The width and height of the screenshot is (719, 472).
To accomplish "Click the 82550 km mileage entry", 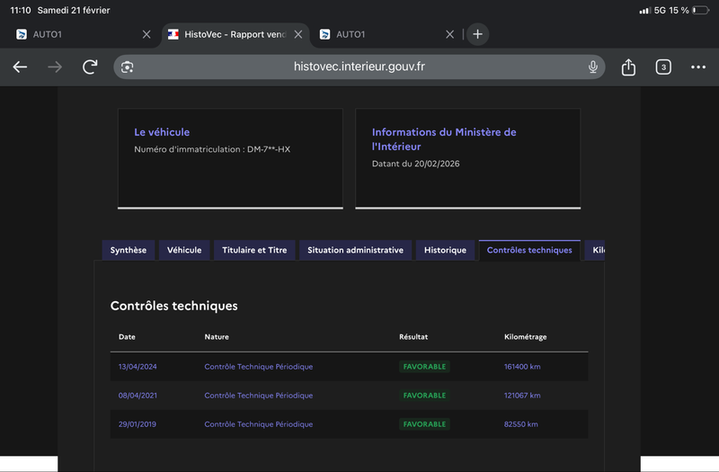I will point(521,424).
